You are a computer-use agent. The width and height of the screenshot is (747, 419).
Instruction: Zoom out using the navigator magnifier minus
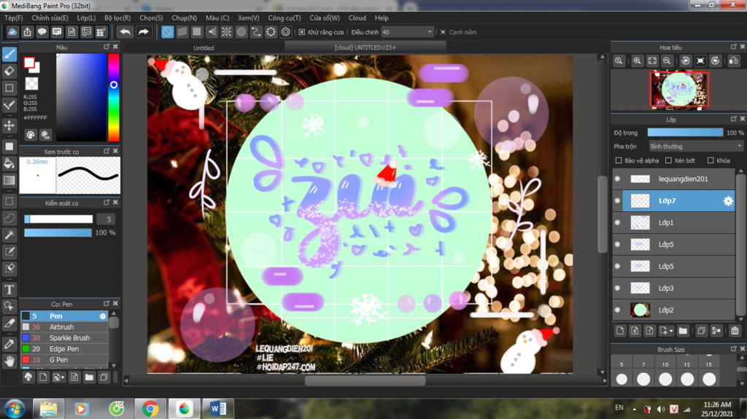pos(667,61)
